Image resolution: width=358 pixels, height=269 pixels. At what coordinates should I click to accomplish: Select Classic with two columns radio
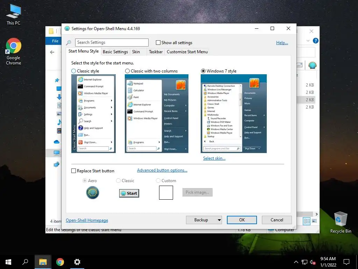coord(127,71)
